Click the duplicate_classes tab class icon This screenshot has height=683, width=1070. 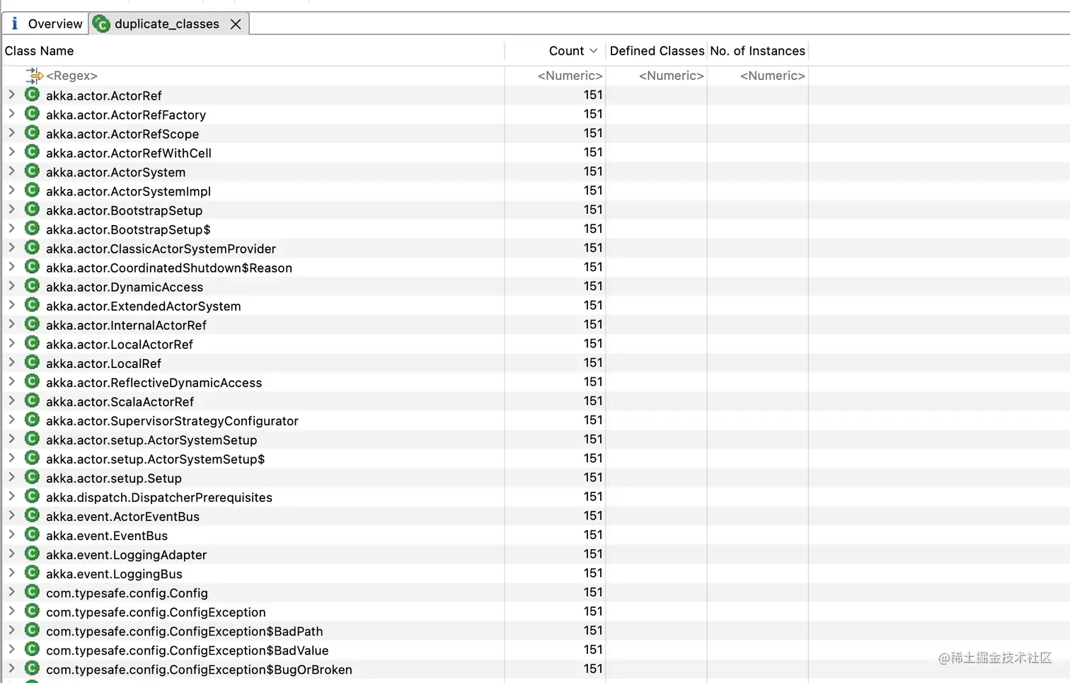102,24
